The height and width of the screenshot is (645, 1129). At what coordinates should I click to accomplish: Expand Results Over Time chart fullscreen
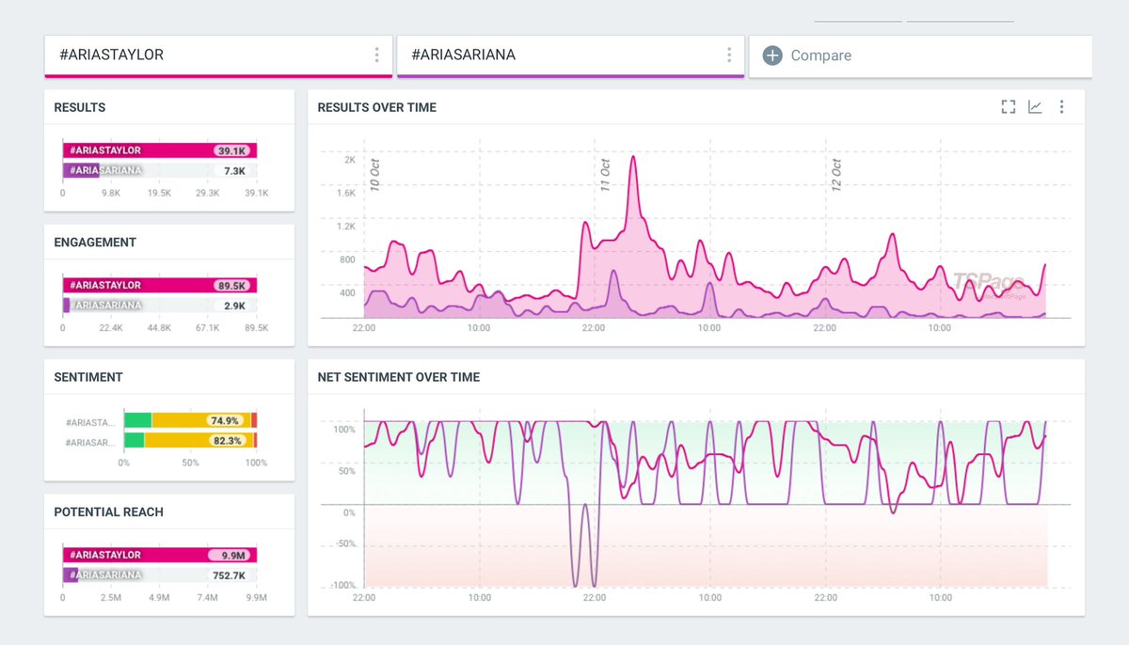pyautogui.click(x=1009, y=107)
